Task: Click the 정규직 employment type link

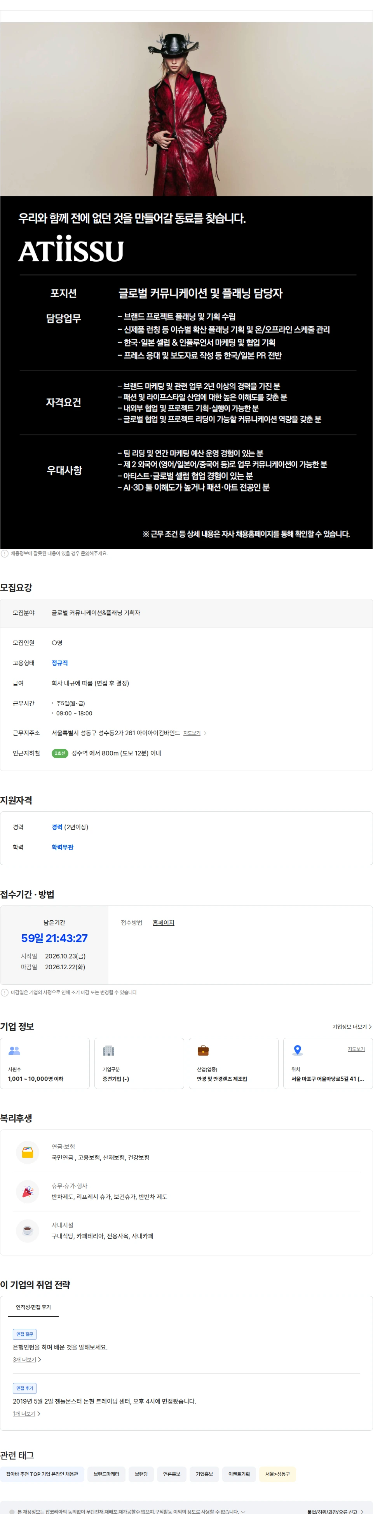Action: click(59, 663)
